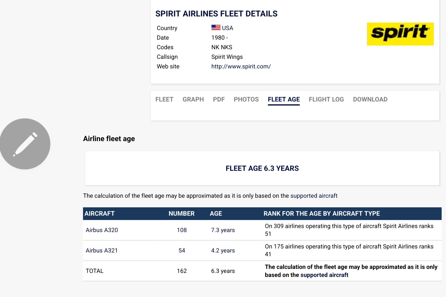Click the USA flag icon
This screenshot has width=446, height=297.
216,28
